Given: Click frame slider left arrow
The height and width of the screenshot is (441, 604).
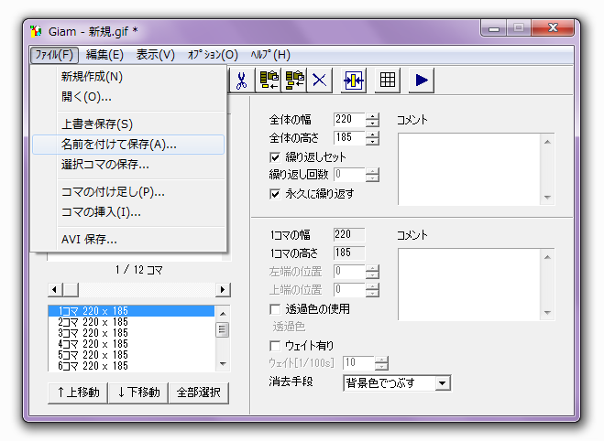Looking at the screenshot, I should [x=55, y=289].
